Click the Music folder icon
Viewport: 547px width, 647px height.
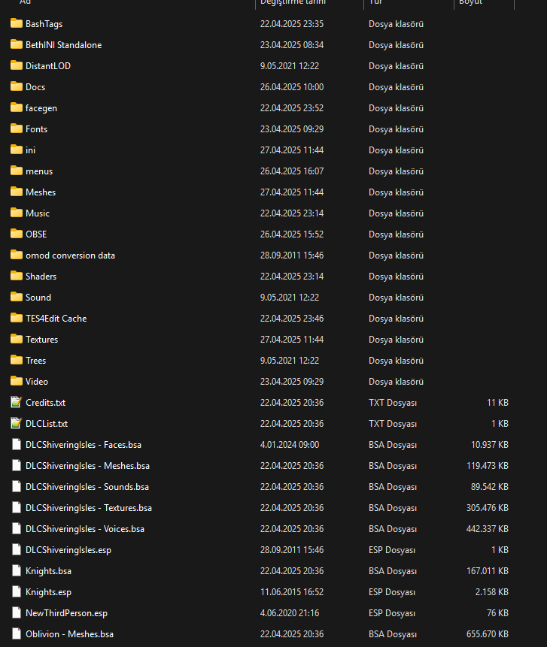point(17,213)
